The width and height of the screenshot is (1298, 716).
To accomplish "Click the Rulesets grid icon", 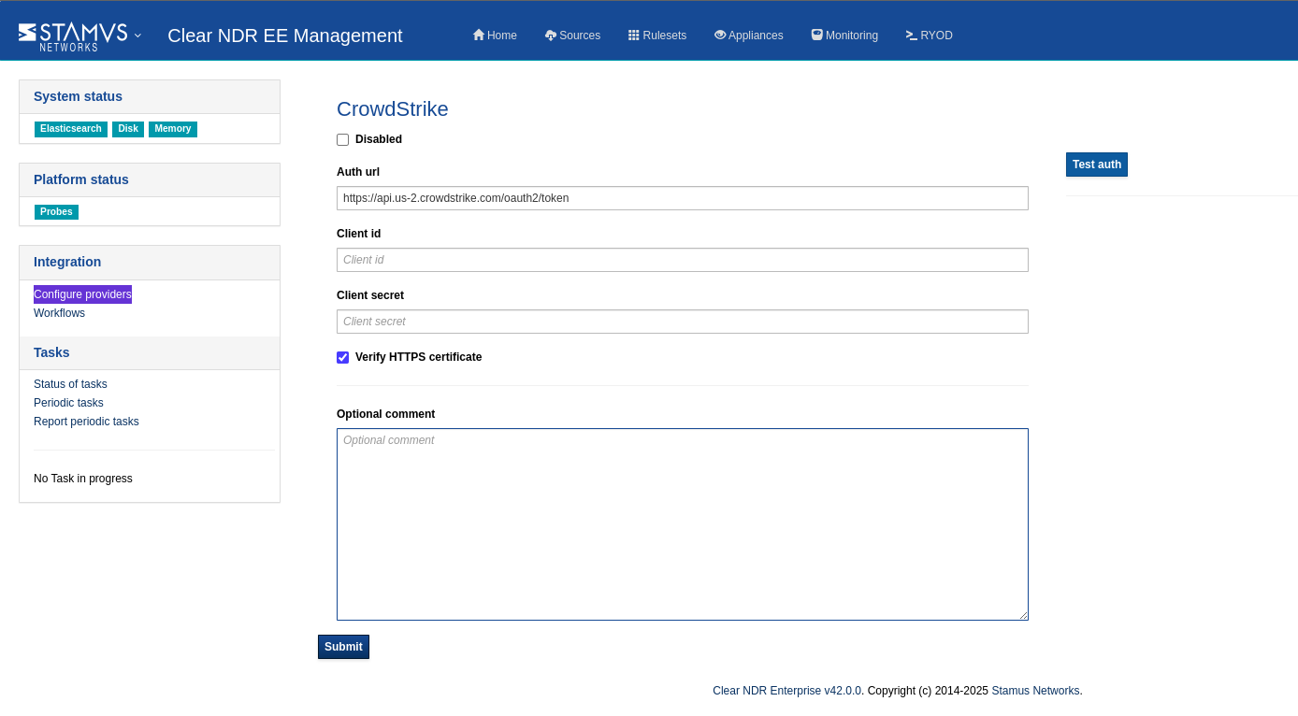I will click(x=634, y=36).
